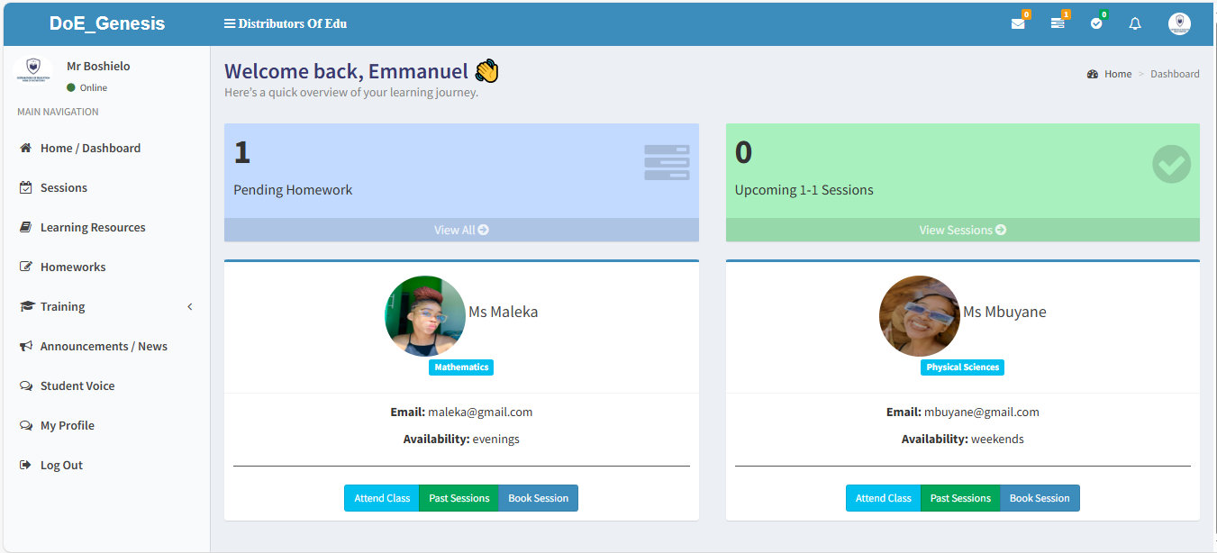1217x553 pixels.
Task: Click the check-circle sessions icon in header
Action: pos(1096,23)
